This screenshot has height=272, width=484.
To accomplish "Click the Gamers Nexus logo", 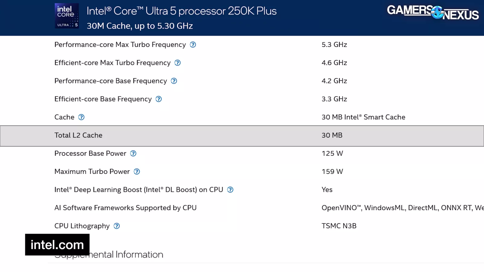I will point(433,12).
